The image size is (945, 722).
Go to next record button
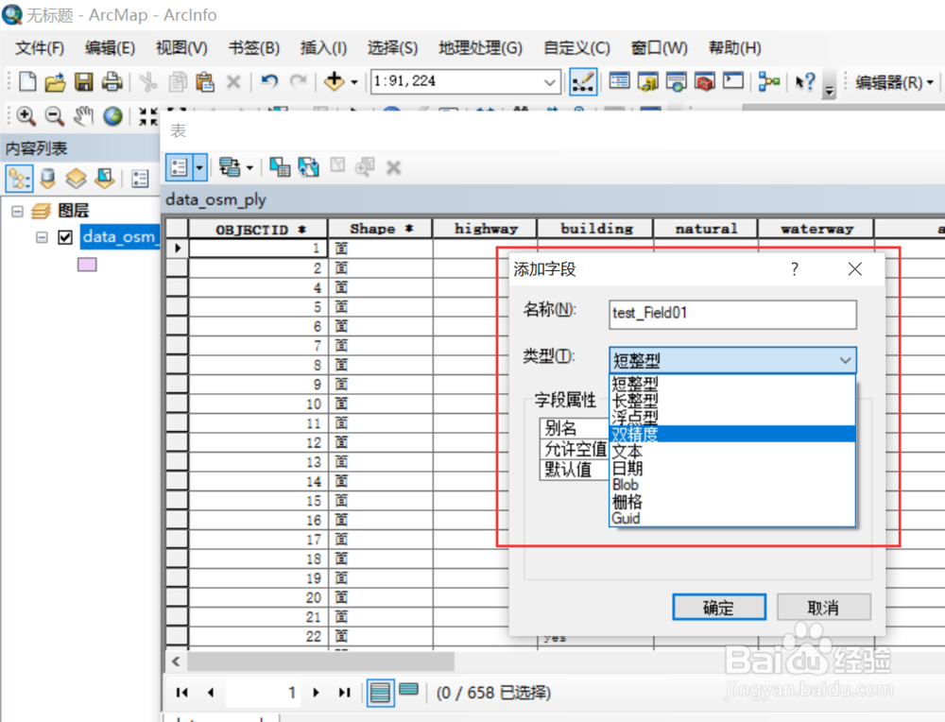(x=316, y=693)
